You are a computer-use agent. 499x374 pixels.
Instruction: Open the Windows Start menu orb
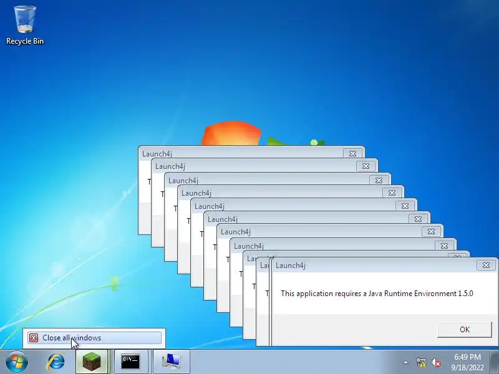(17, 362)
